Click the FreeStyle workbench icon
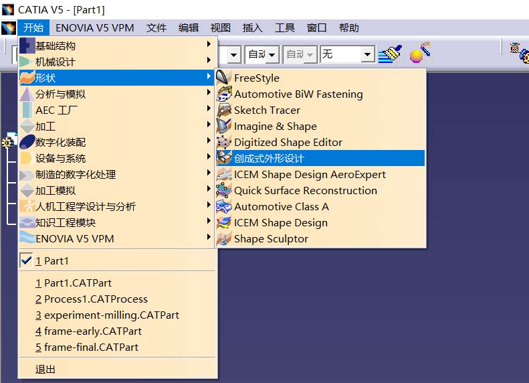The width and height of the screenshot is (529, 383). click(223, 78)
